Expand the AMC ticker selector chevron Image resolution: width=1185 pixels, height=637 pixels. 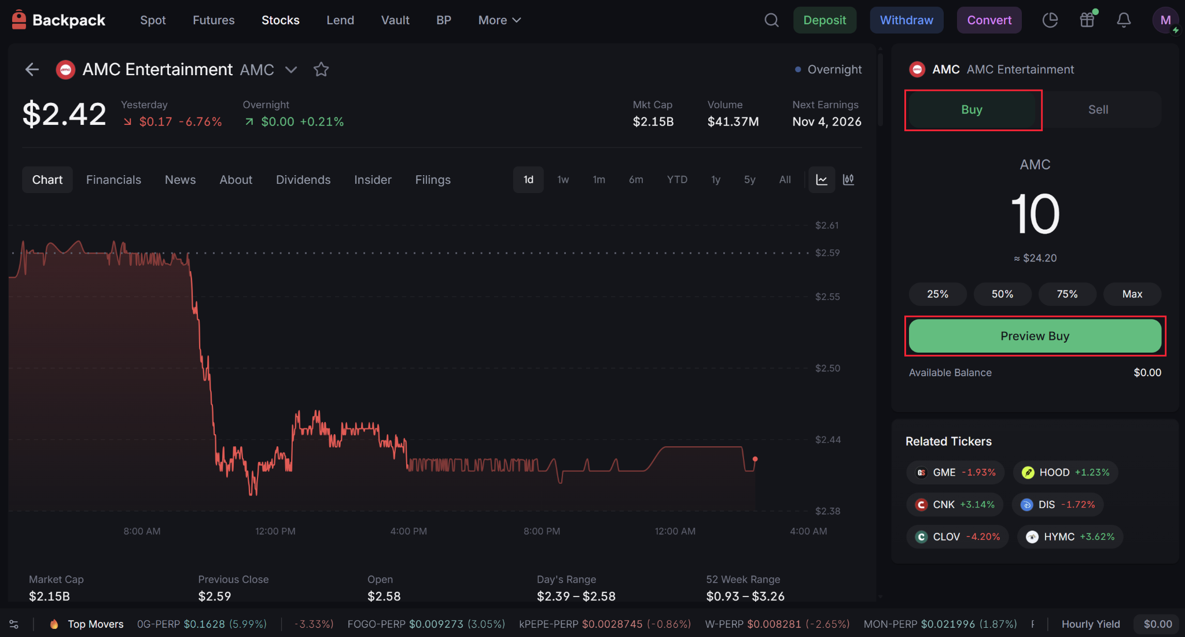pyautogui.click(x=291, y=70)
